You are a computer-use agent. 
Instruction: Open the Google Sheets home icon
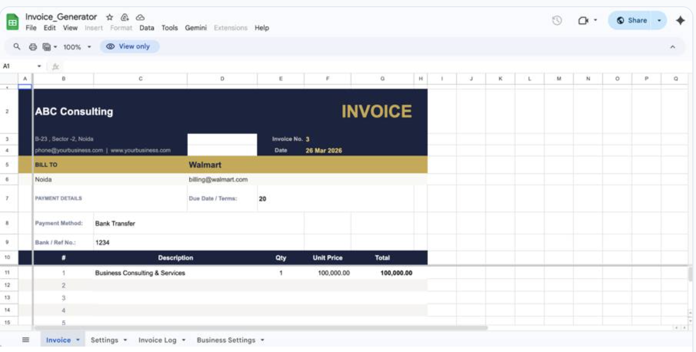pos(13,22)
